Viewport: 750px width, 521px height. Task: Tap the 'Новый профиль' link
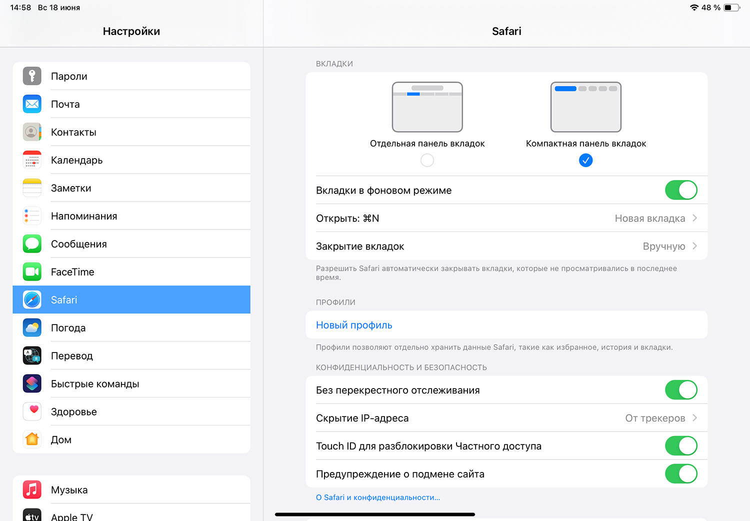[x=354, y=325]
